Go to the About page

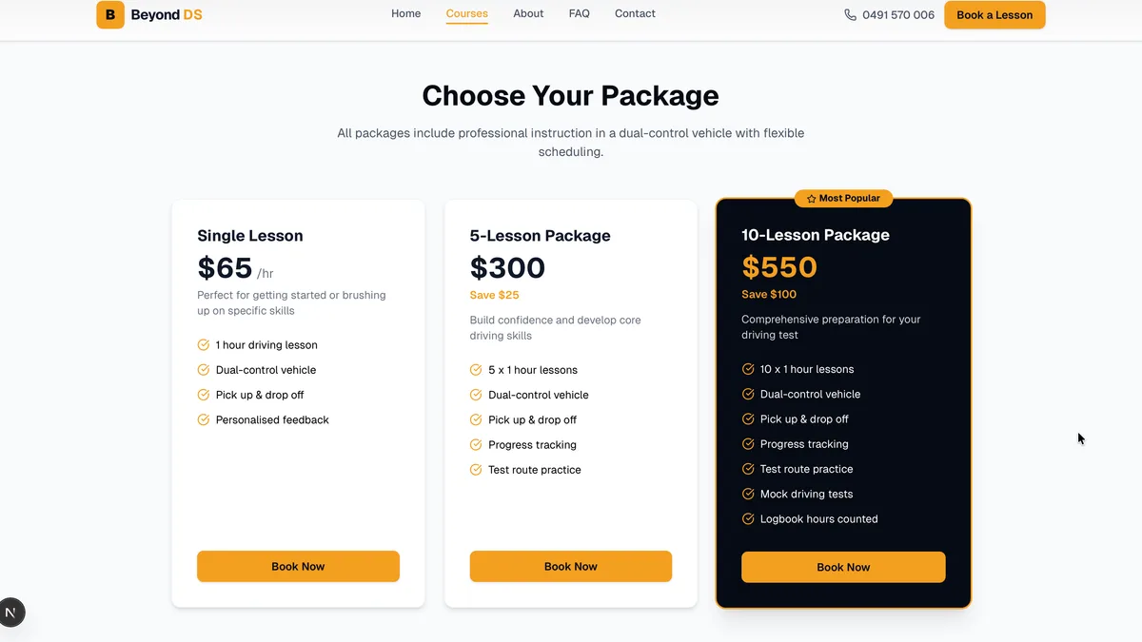[x=528, y=13]
